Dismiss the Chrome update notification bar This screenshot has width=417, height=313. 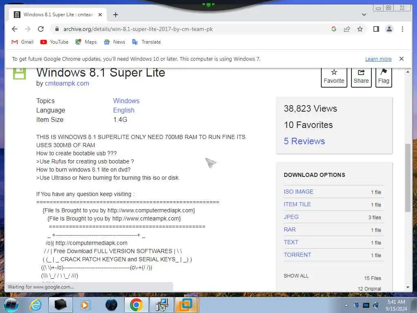coord(401,59)
